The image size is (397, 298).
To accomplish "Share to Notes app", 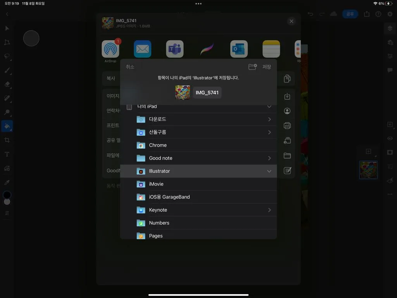I will pyautogui.click(x=271, y=49).
